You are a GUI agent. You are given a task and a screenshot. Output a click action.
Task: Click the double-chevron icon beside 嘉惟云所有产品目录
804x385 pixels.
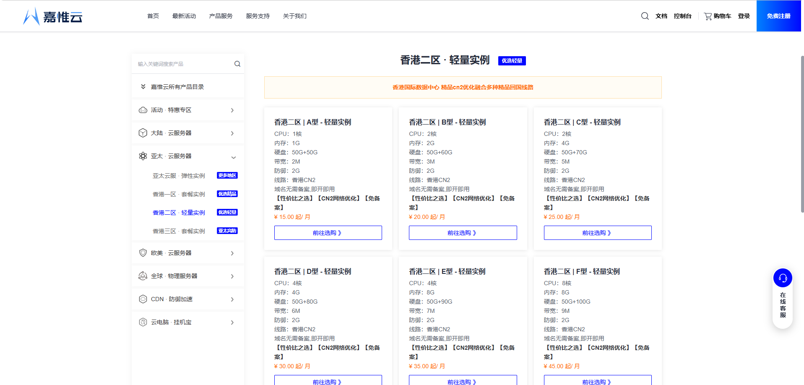pos(143,86)
